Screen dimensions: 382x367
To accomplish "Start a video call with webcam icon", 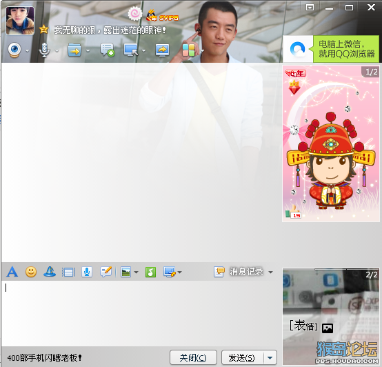I will point(14,50).
